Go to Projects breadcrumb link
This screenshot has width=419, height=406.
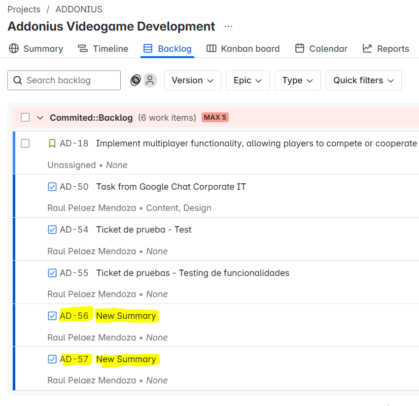24,9
